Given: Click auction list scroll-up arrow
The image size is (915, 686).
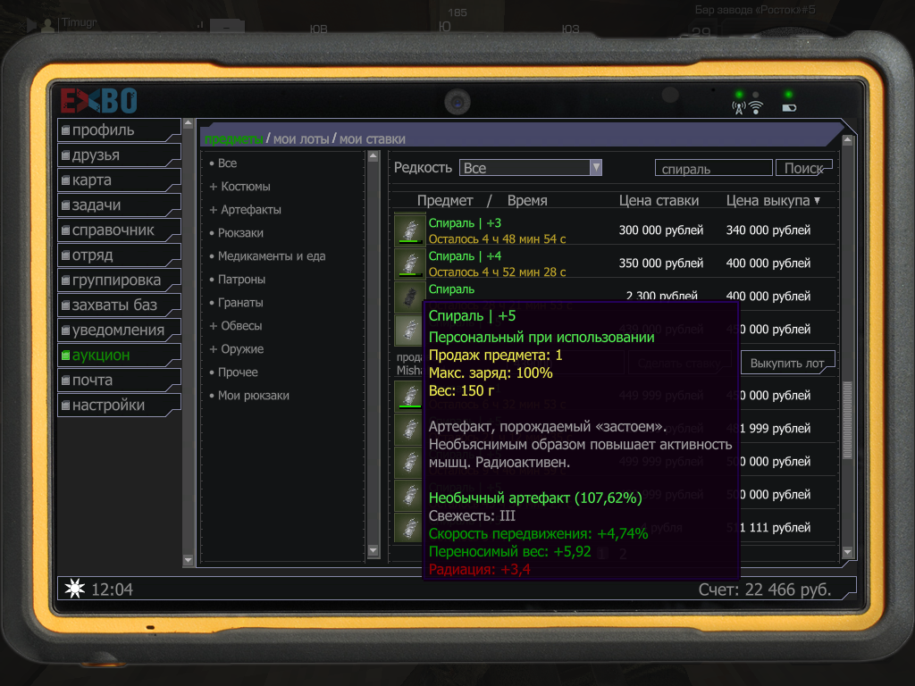Looking at the screenshot, I should 847,140.
